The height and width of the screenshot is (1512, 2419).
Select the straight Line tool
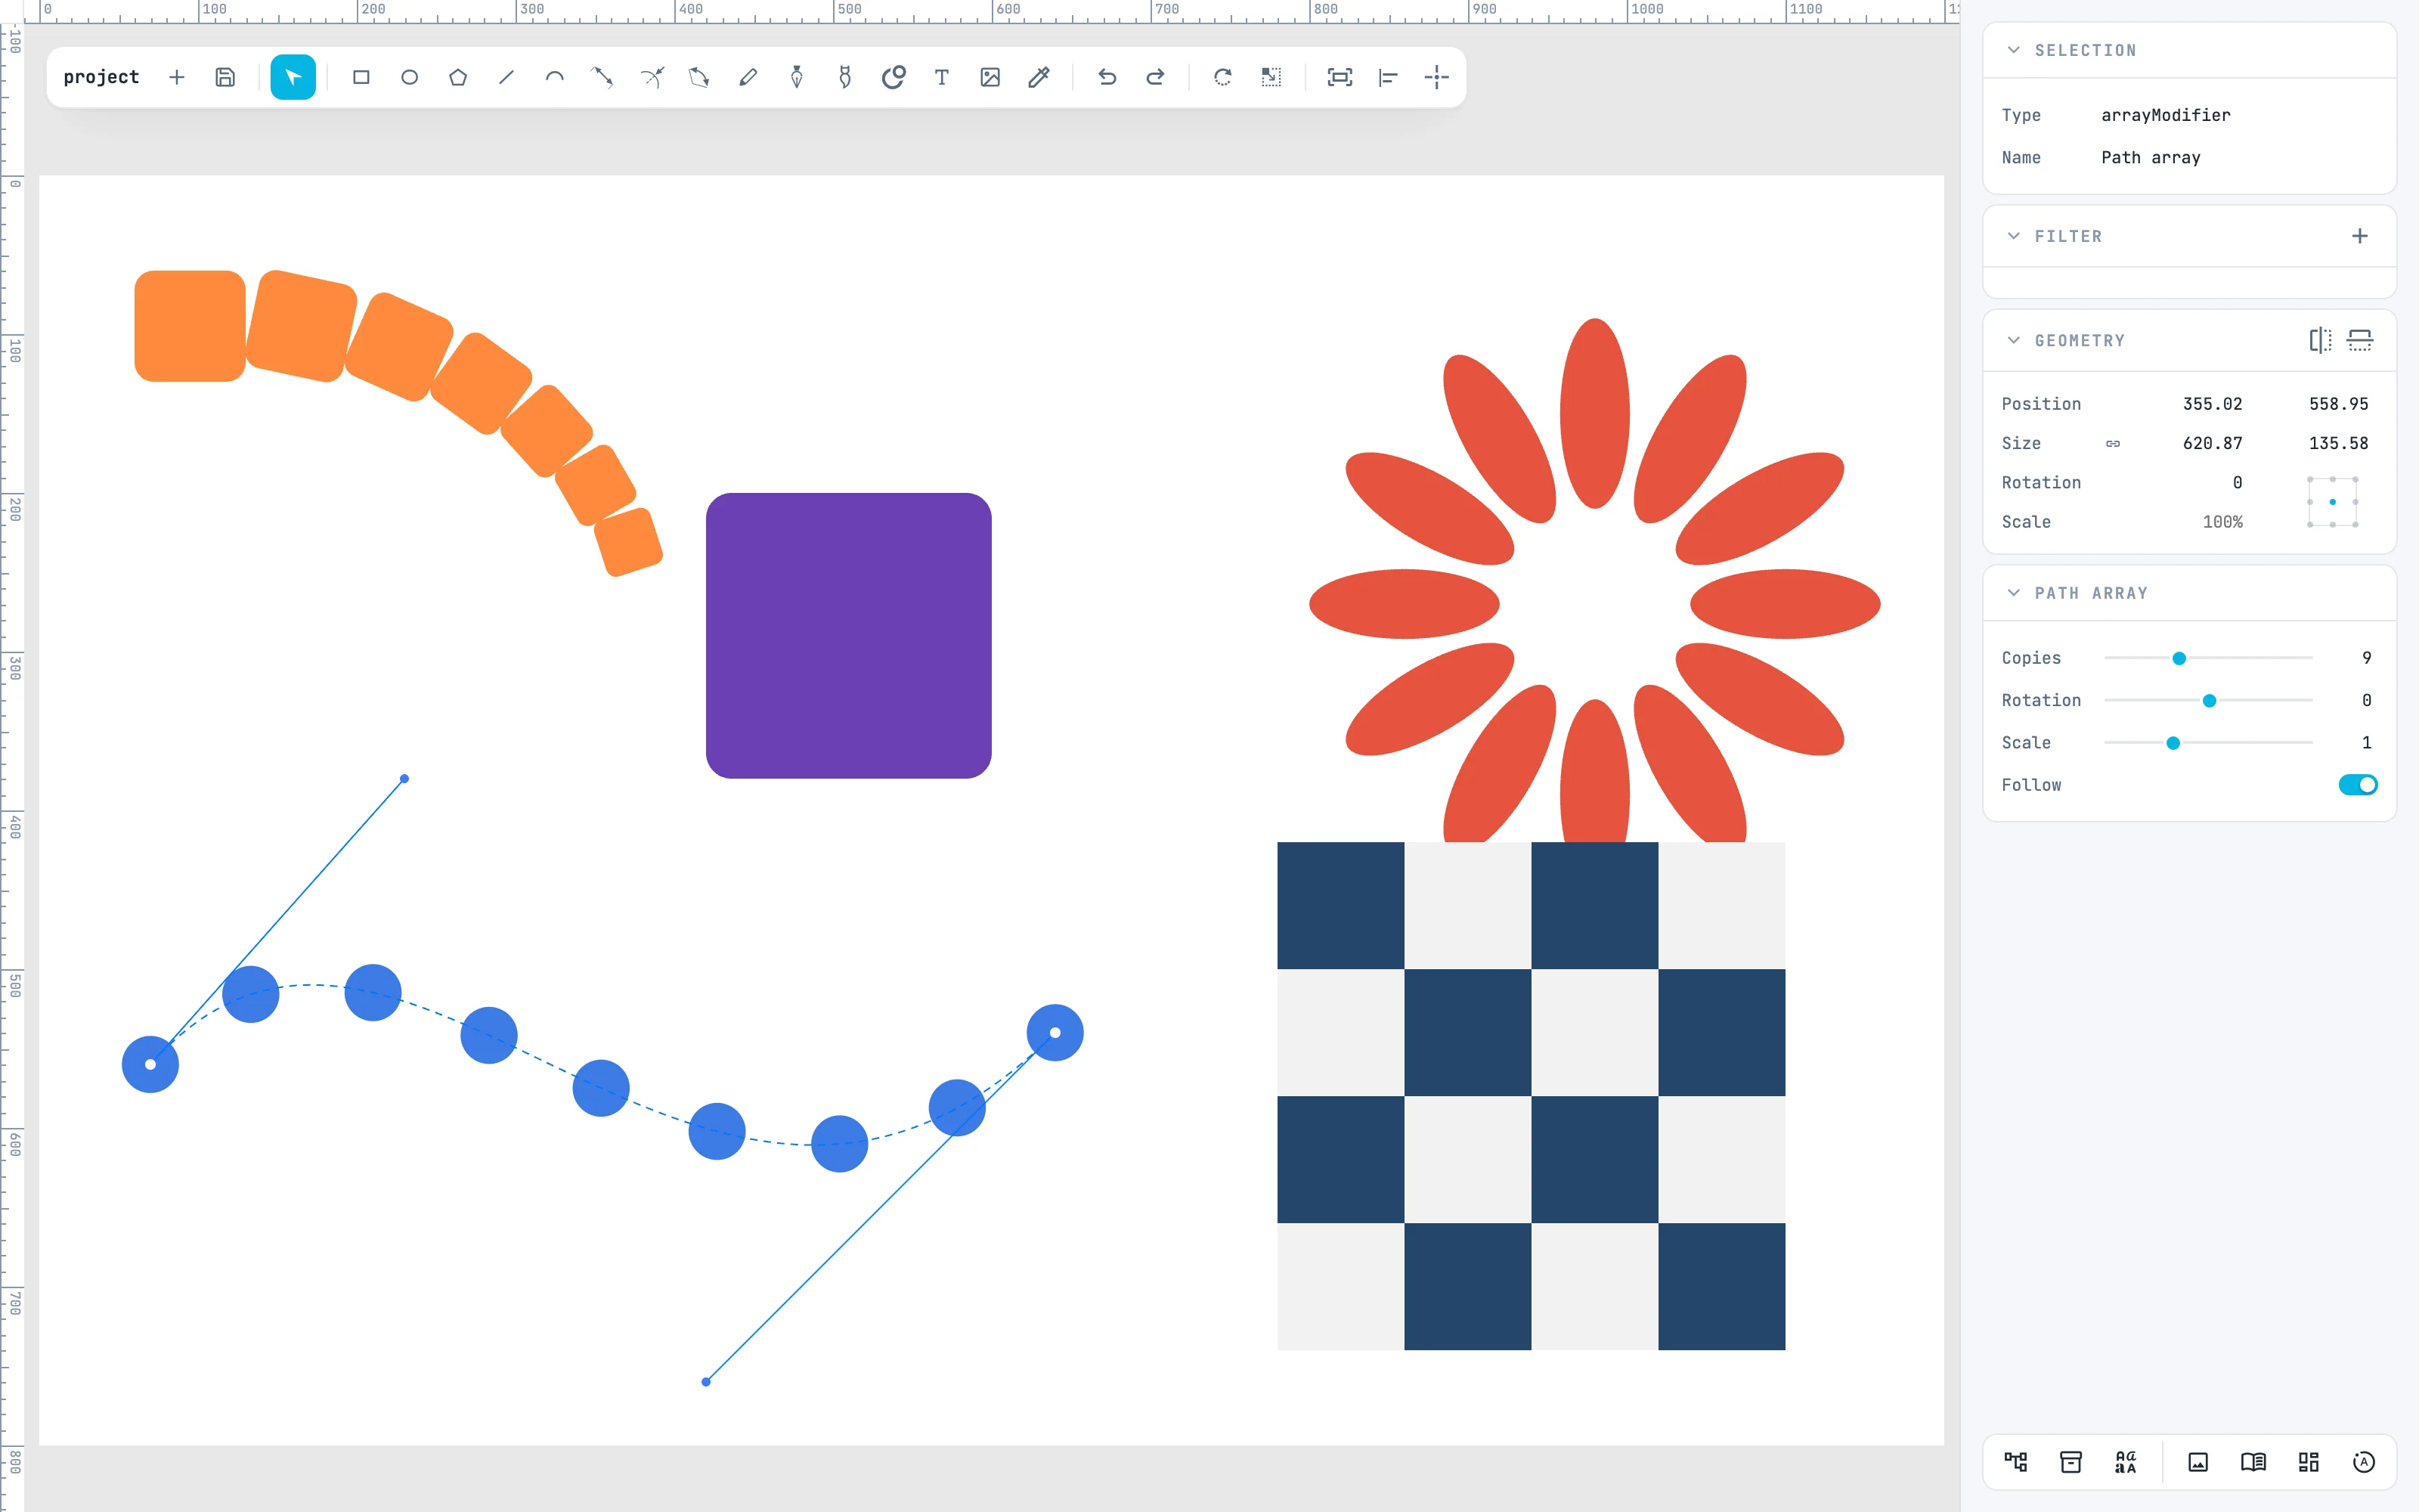pyautogui.click(x=506, y=77)
